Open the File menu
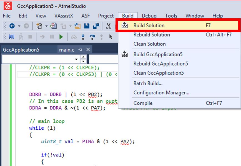Screen dimensions: 241x166 7,16
